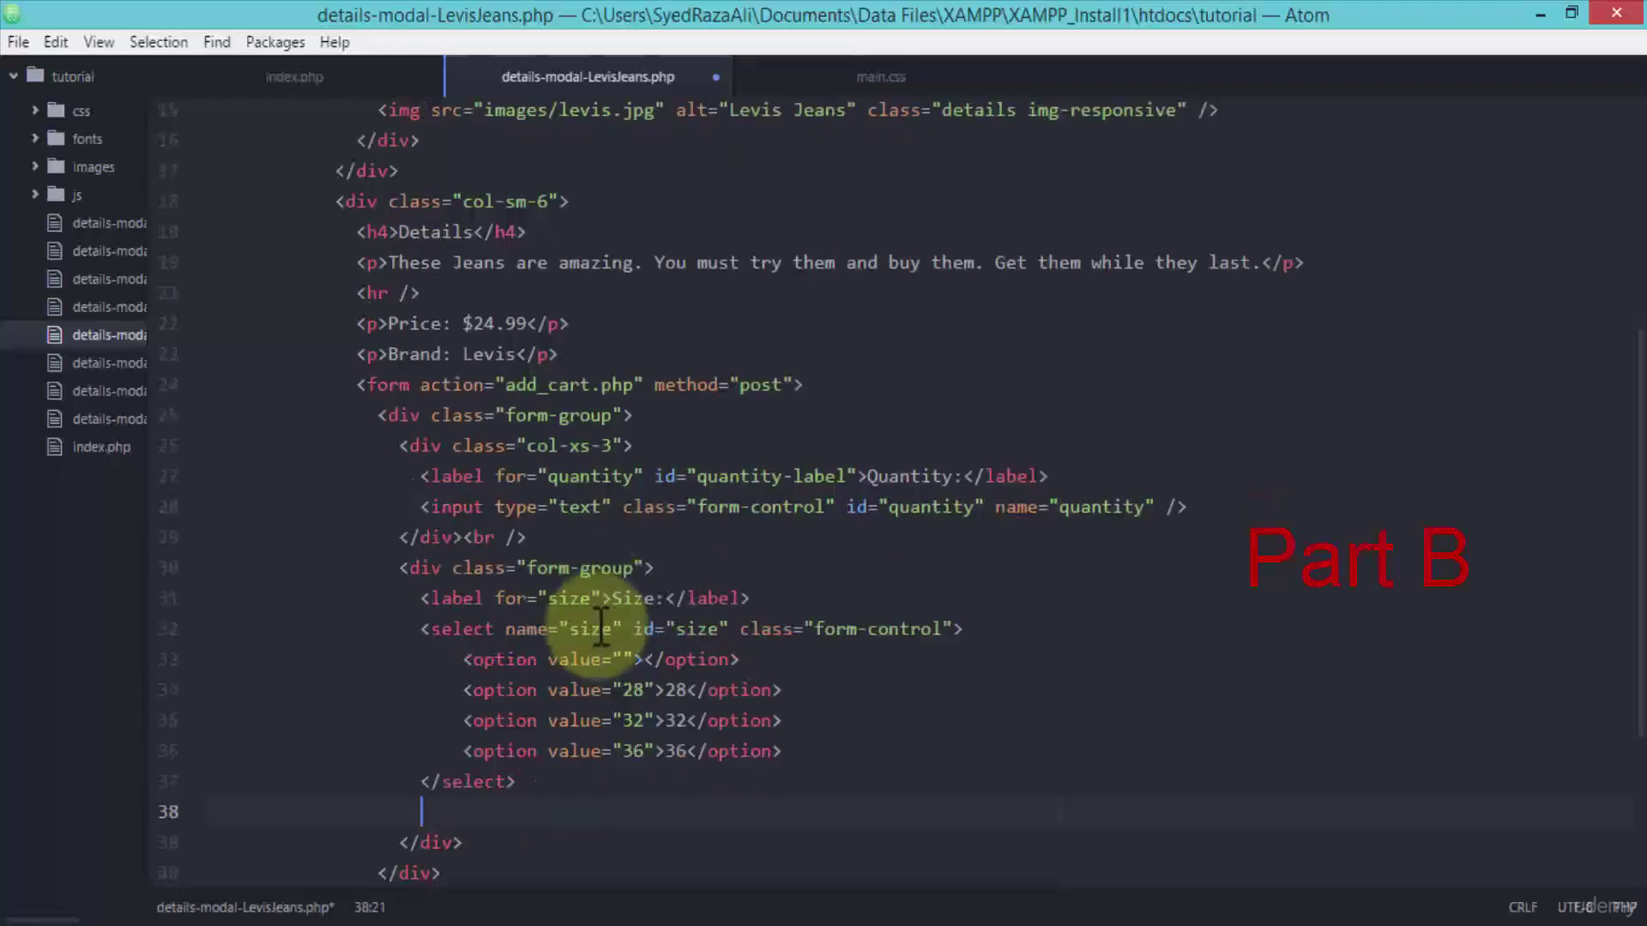The height and width of the screenshot is (926, 1647).
Task: Click the file icon of second details-modal file
Action: click(x=55, y=250)
